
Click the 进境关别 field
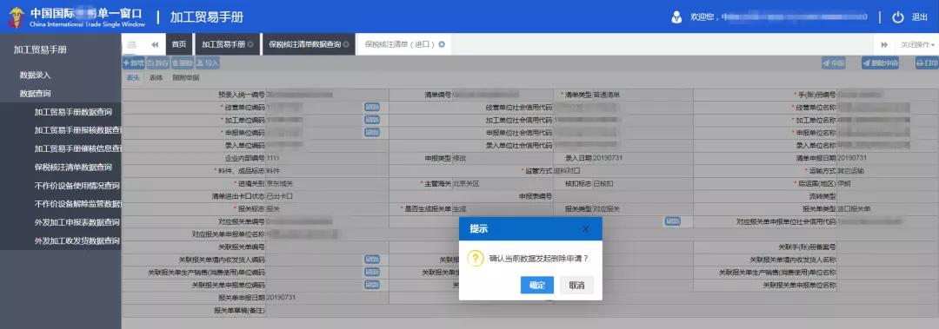pyautogui.click(x=327, y=184)
